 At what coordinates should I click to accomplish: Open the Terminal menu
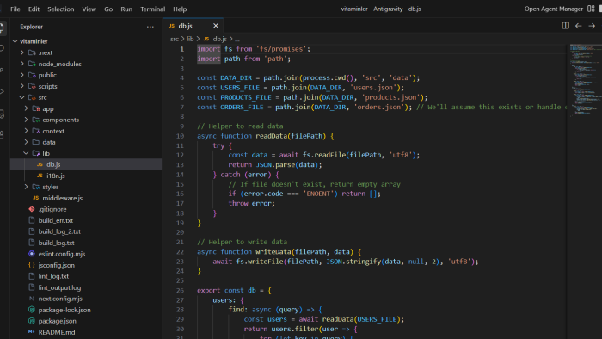point(153,9)
